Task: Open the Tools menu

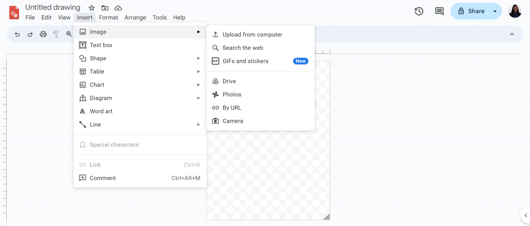Action: pyautogui.click(x=159, y=18)
